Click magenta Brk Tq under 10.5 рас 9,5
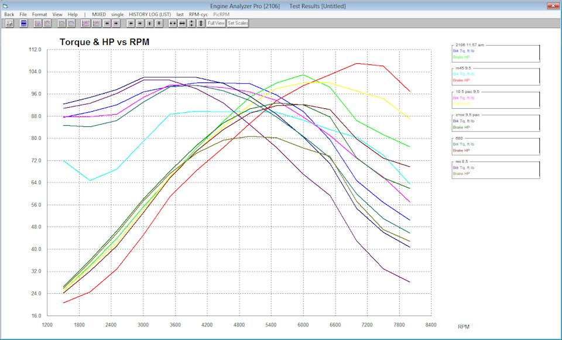The height and width of the screenshot is (340, 562). click(464, 98)
